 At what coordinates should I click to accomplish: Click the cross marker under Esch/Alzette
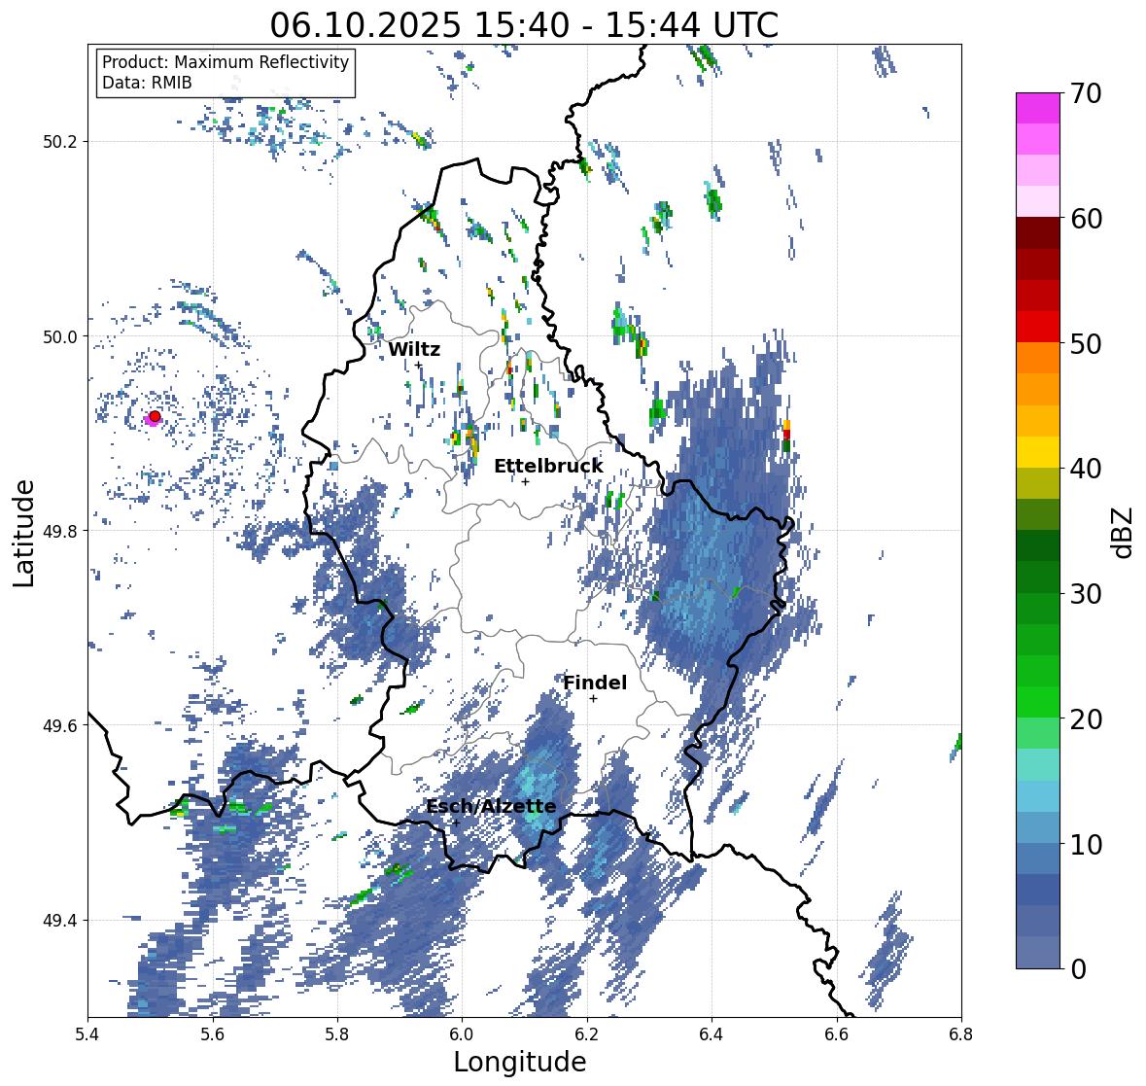[456, 823]
